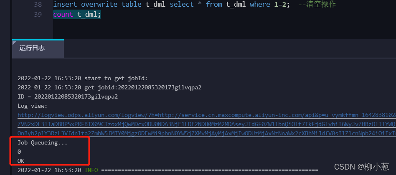Click the overwrite keyword on line 38
This screenshot has height=175, width=396.
pos(99,5)
